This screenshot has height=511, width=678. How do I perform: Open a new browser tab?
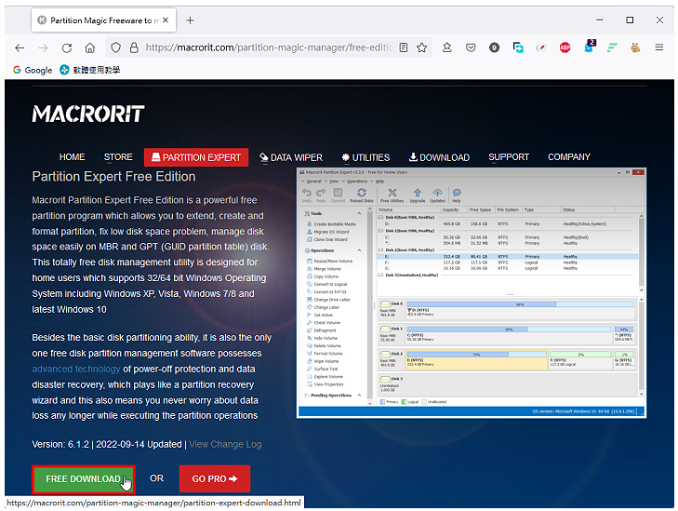pos(190,20)
